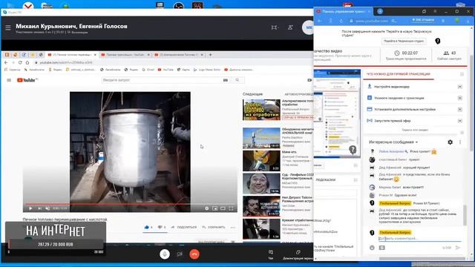Click the Share (Поделиться) button
Image resolution: width=475 pixels, height=267 pixels.
click(184, 227)
